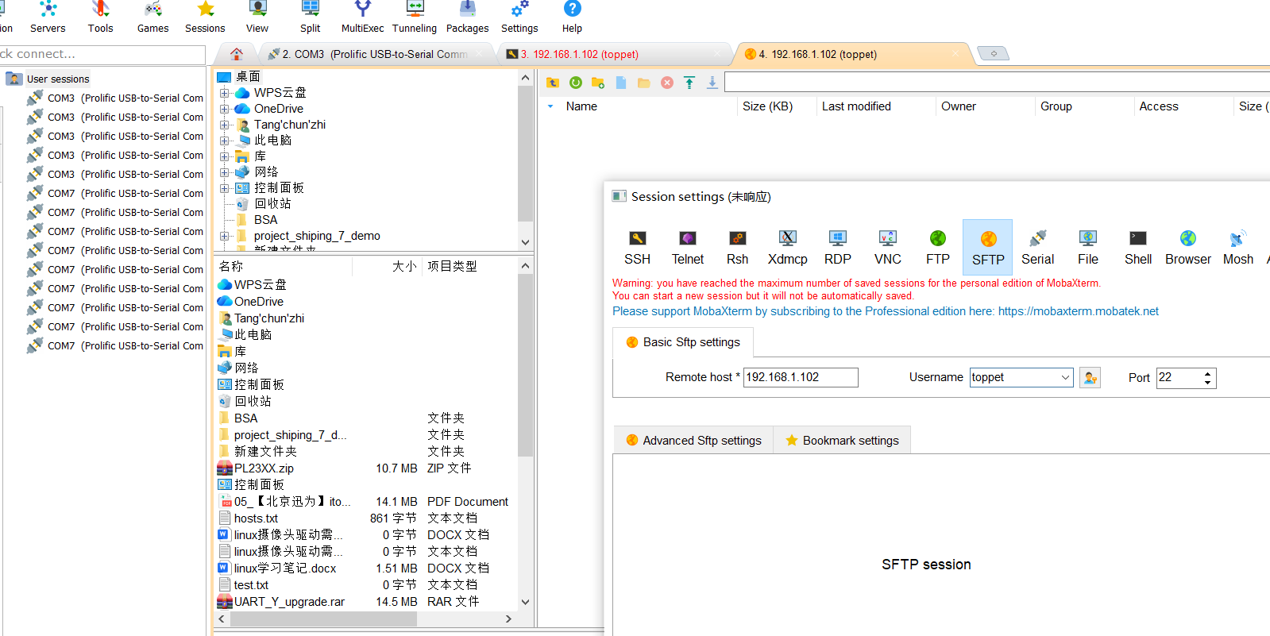Open the Games toolbar item
The width and height of the screenshot is (1270, 636).
[152, 17]
